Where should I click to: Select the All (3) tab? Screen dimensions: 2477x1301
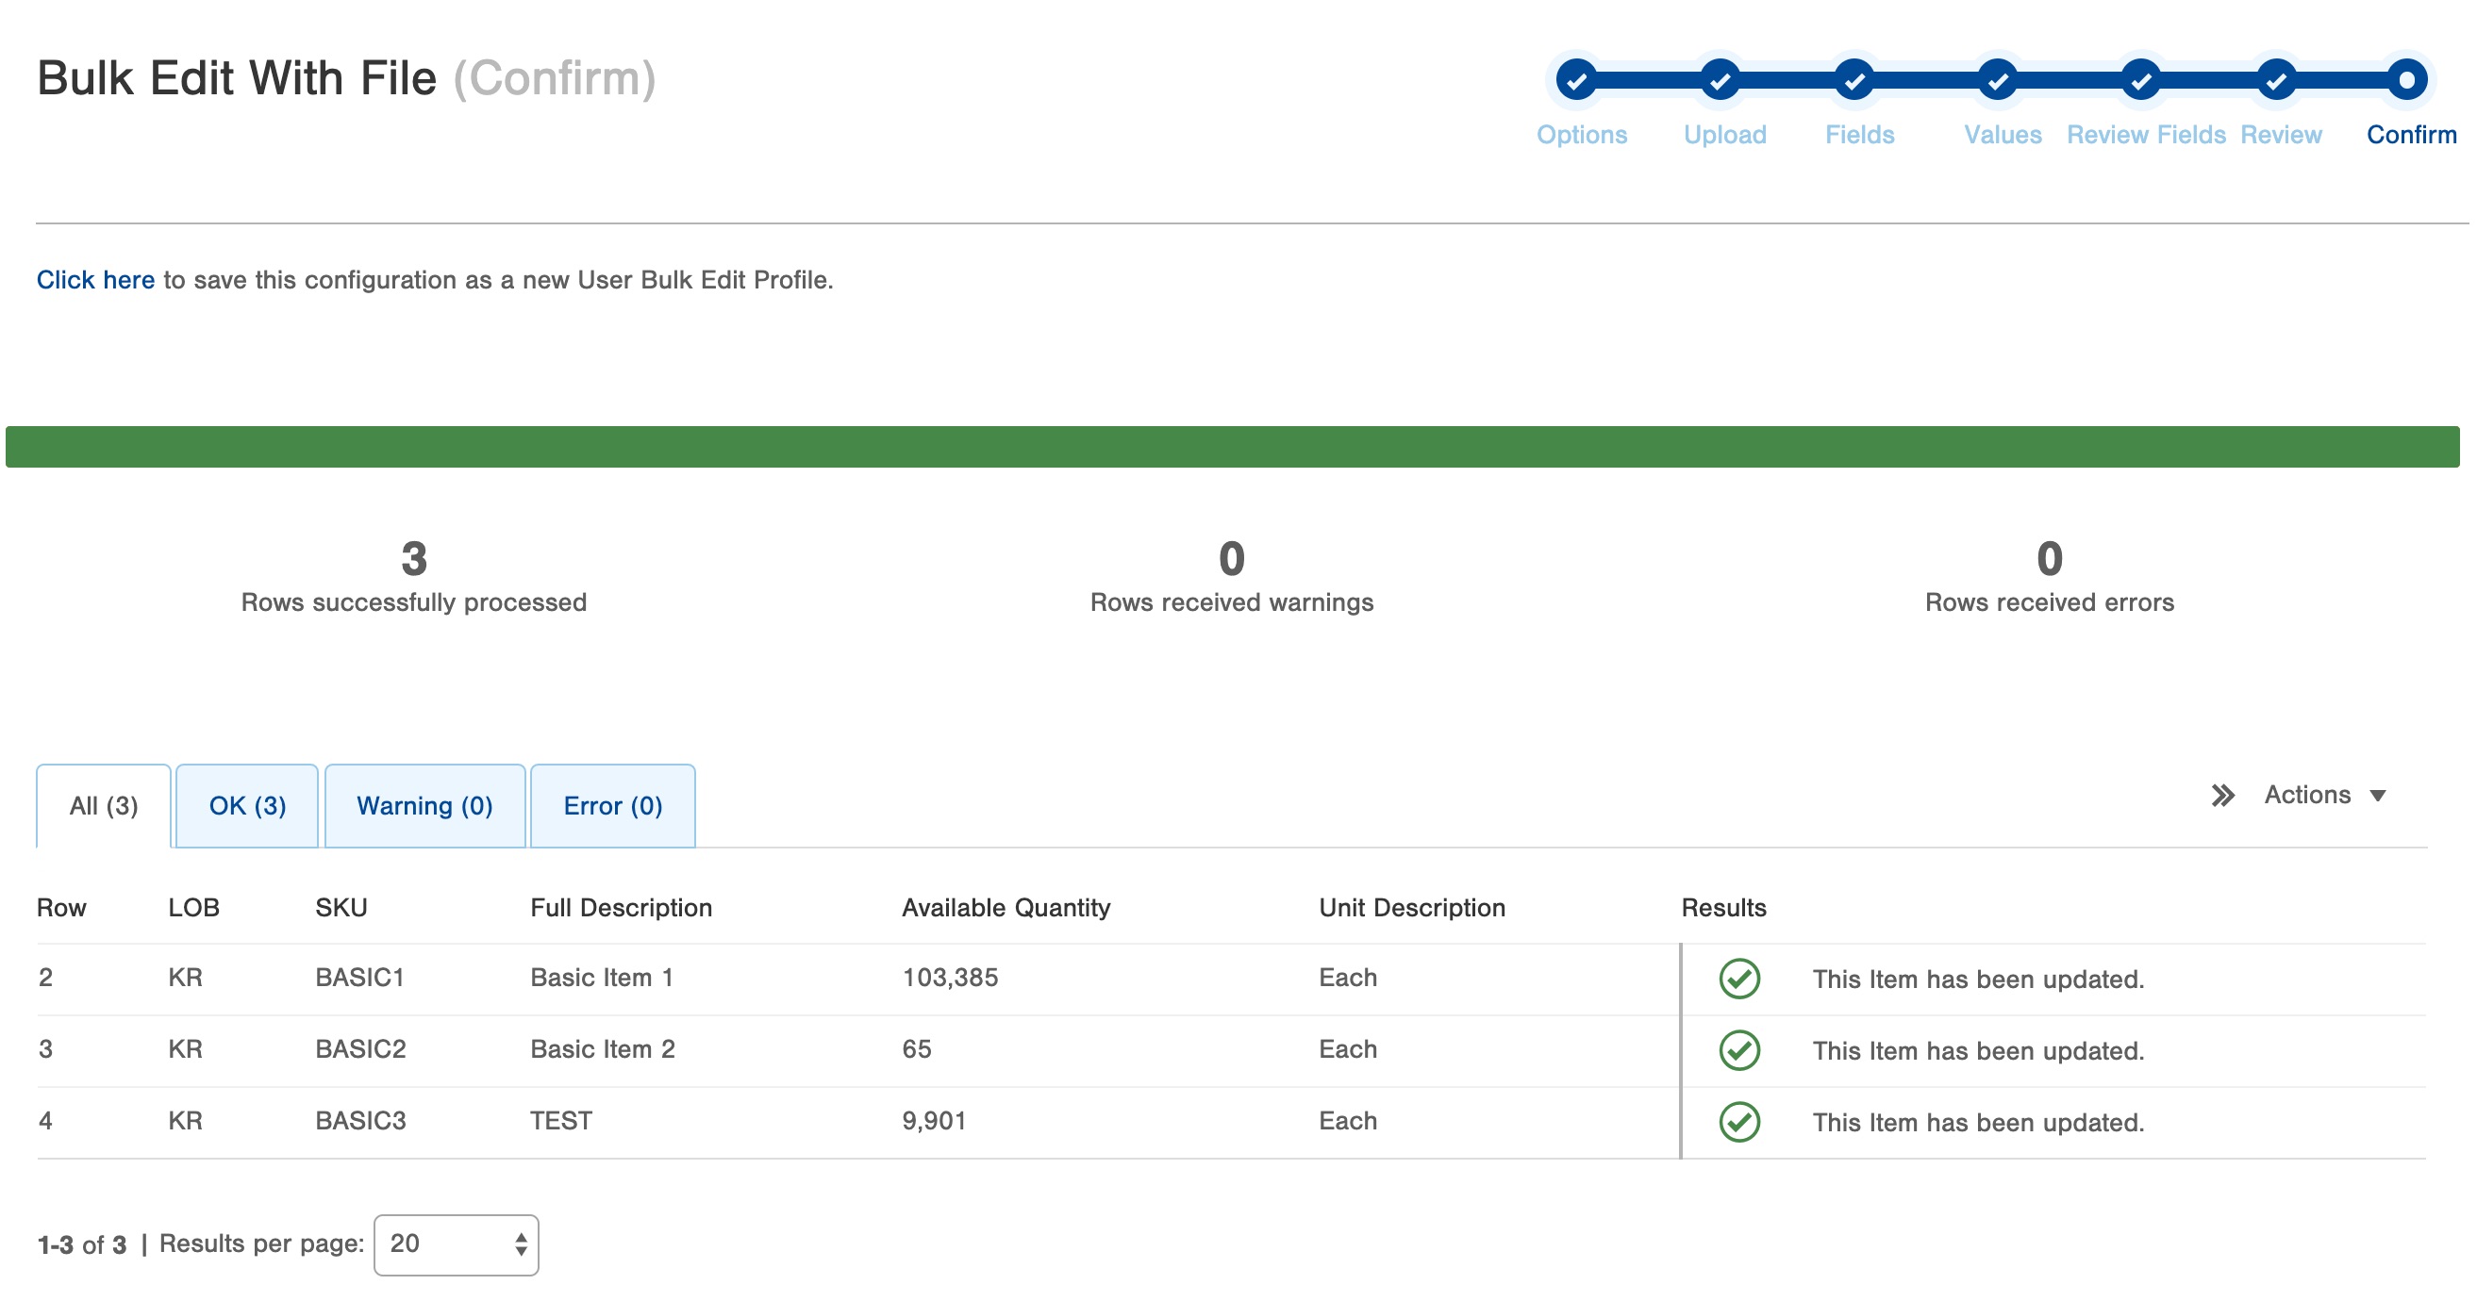[104, 805]
